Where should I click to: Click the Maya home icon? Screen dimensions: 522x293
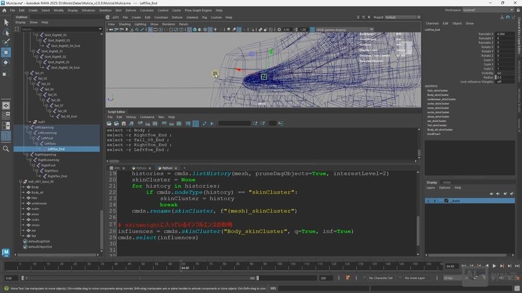pyautogui.click(x=6, y=253)
